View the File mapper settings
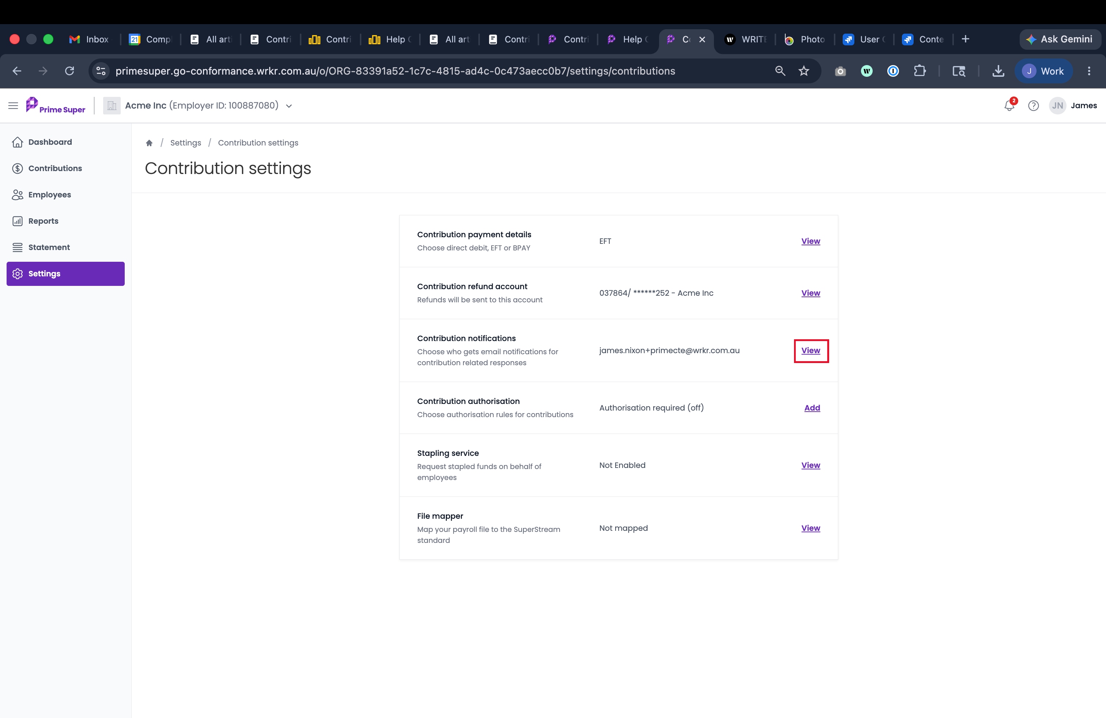The width and height of the screenshot is (1106, 718). pyautogui.click(x=810, y=528)
